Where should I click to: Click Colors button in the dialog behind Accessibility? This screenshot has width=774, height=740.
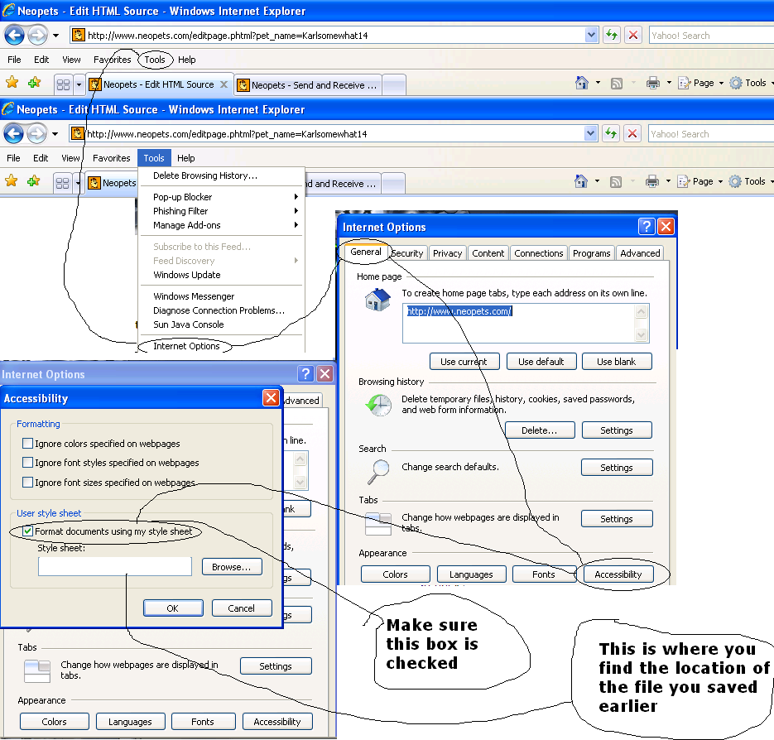click(55, 721)
